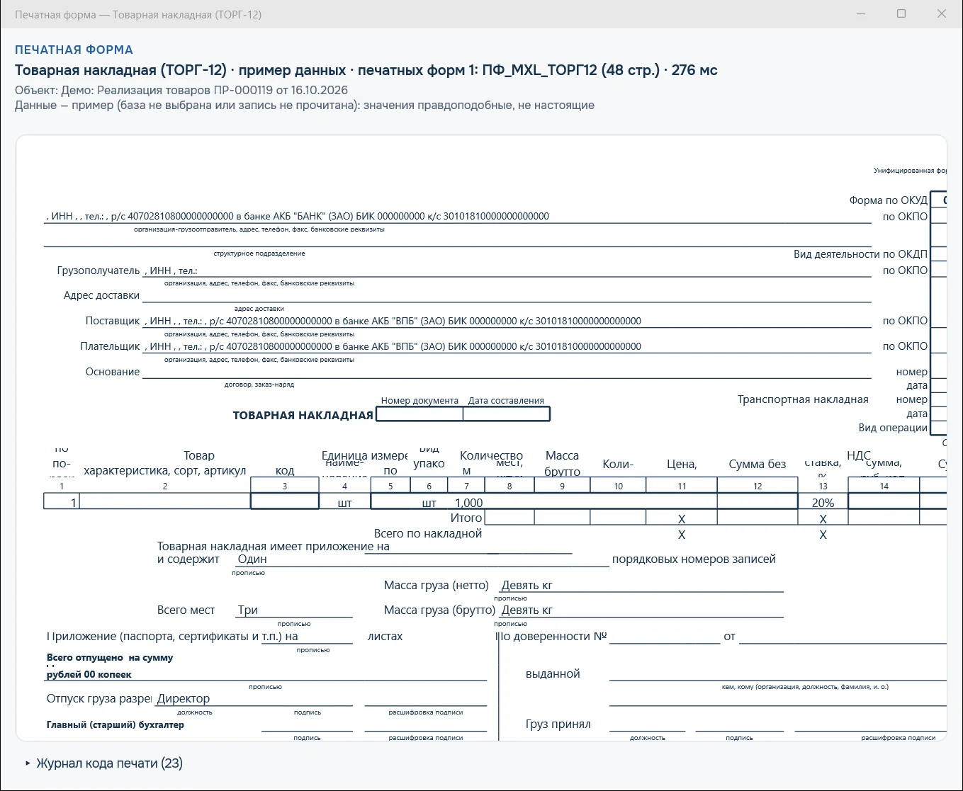
Task: Click the Груз принял label
Action: point(558,724)
